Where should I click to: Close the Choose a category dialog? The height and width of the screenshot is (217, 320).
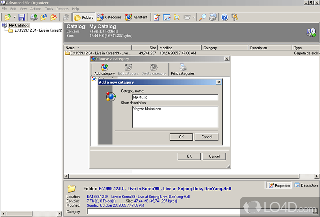(x=227, y=59)
